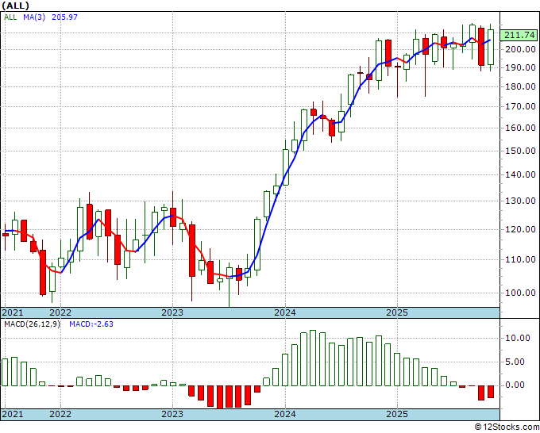Click the 211.74 current price tag
This screenshot has height=433, width=540.
pyautogui.click(x=519, y=35)
